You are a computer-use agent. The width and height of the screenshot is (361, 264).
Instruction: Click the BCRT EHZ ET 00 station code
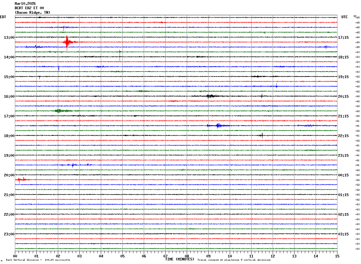pos(29,8)
